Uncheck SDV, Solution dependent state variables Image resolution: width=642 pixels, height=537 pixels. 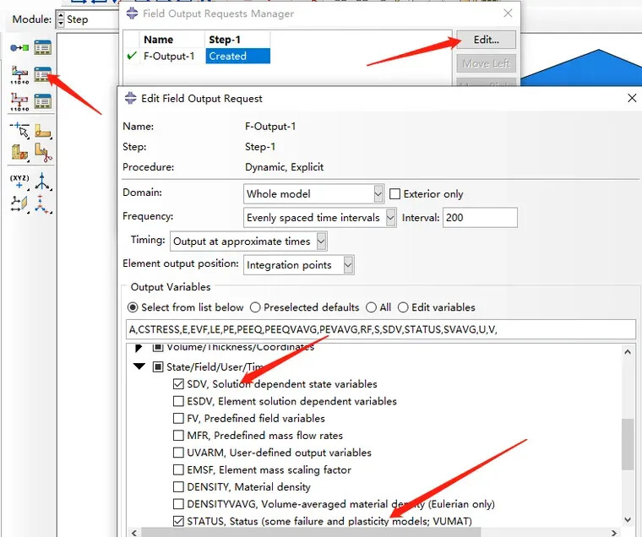point(178,384)
